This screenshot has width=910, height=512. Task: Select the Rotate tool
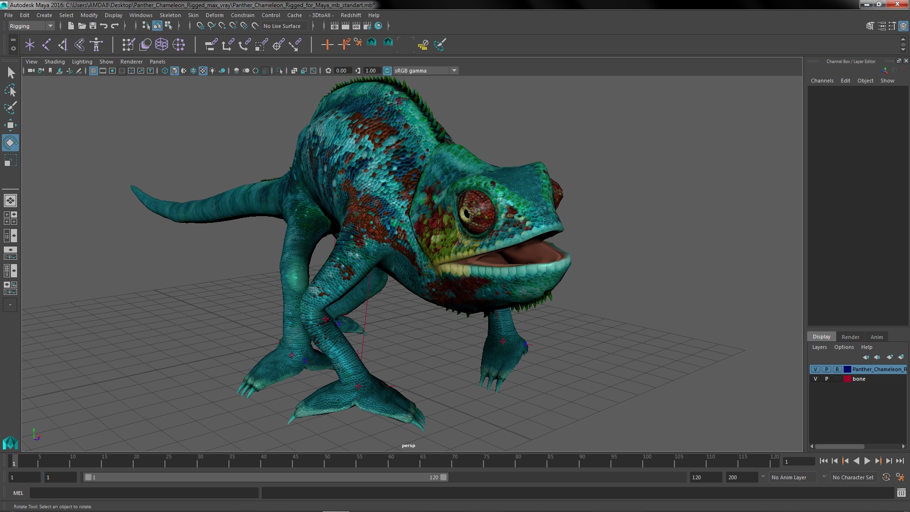(10, 143)
